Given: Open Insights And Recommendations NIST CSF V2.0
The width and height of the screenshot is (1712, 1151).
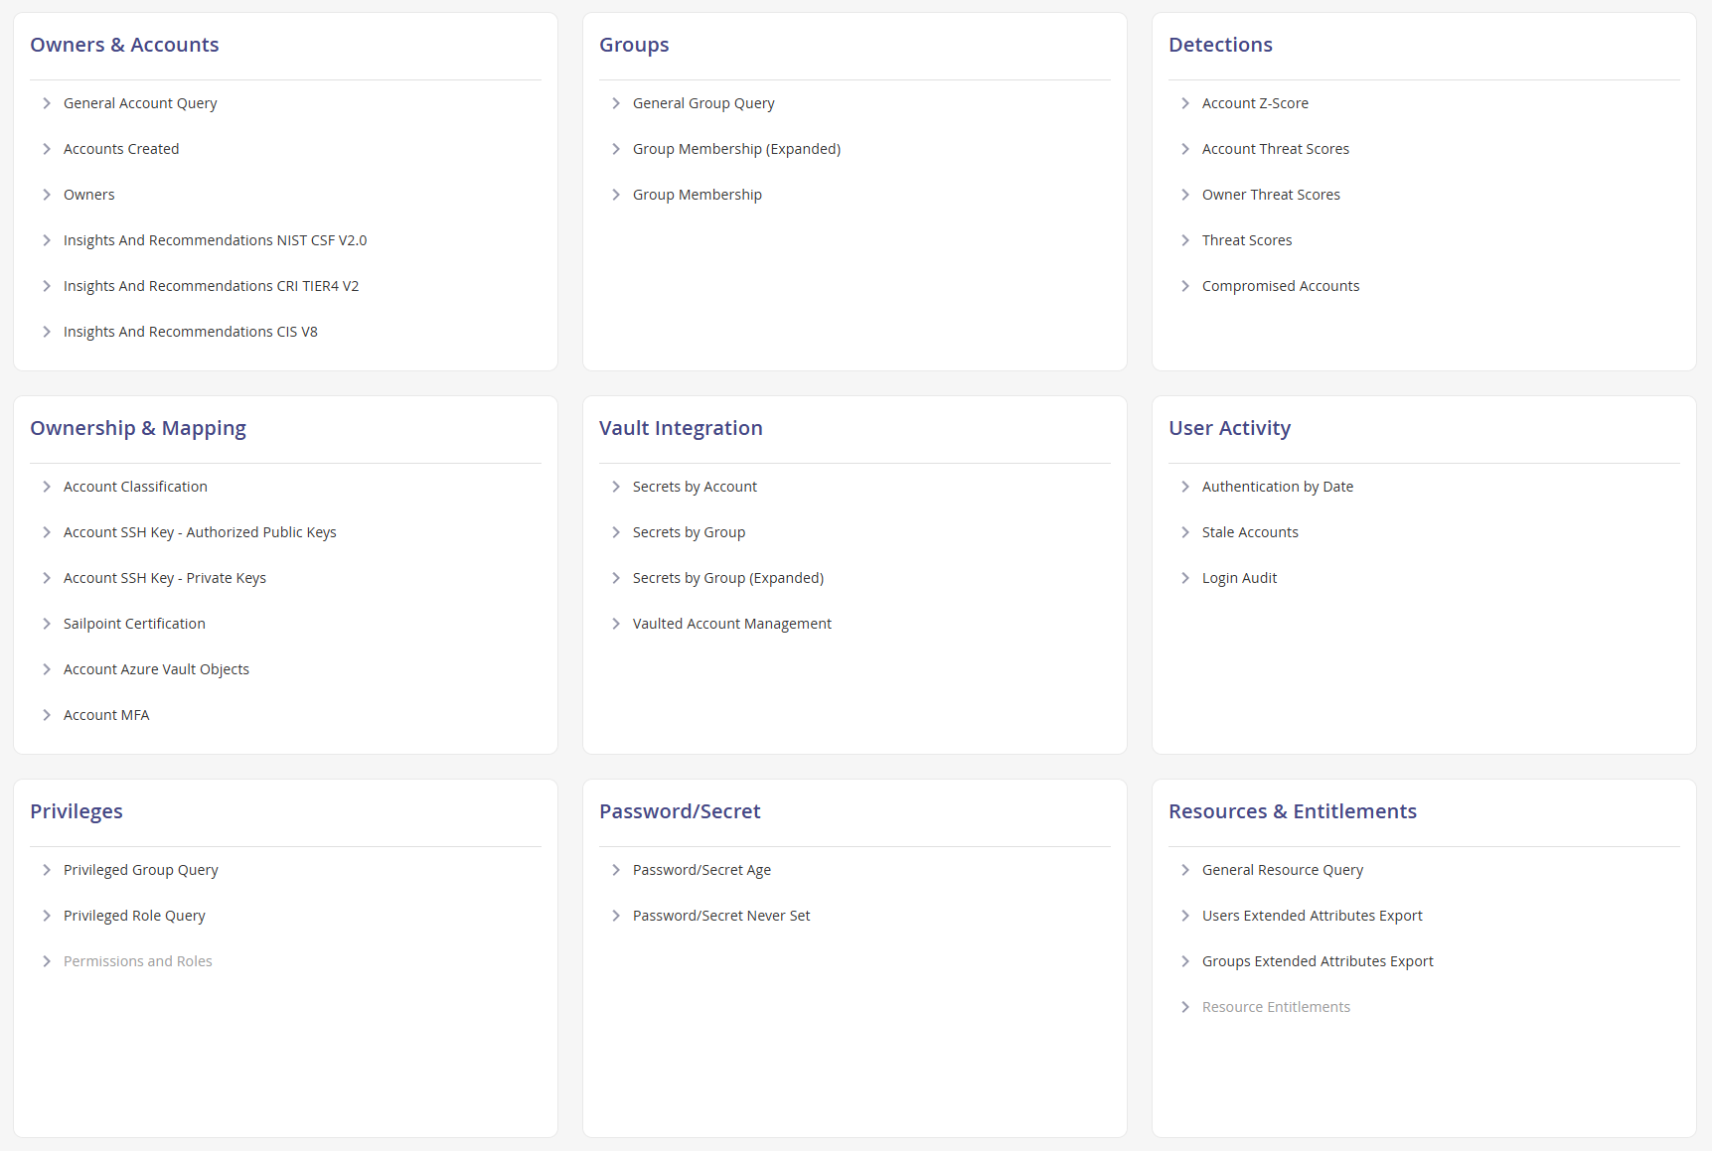Looking at the screenshot, I should click(x=215, y=240).
